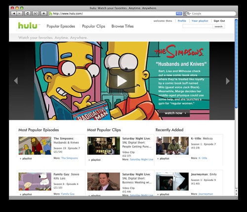Open Browse Titles navigation item

[x=123, y=26]
